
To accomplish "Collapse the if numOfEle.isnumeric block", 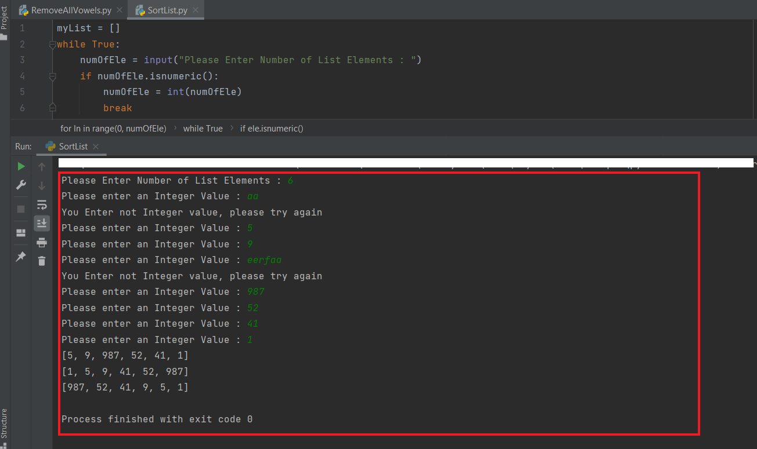I will coord(52,75).
